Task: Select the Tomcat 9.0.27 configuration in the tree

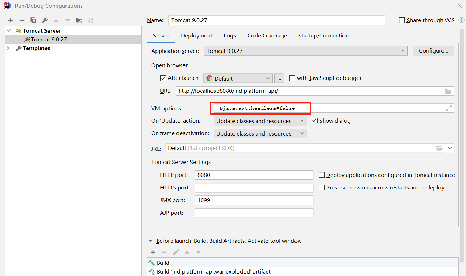Action: [74, 40]
